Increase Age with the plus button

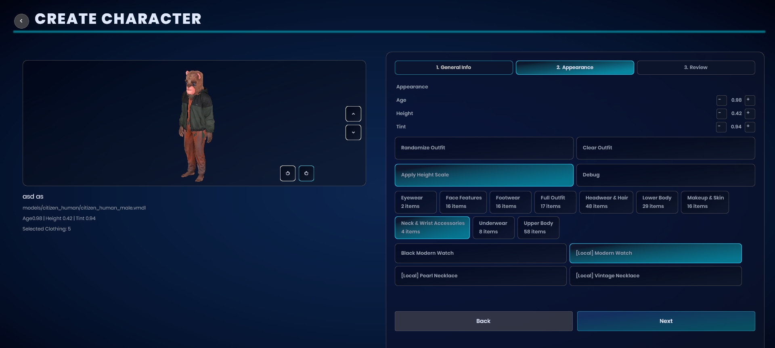point(750,100)
